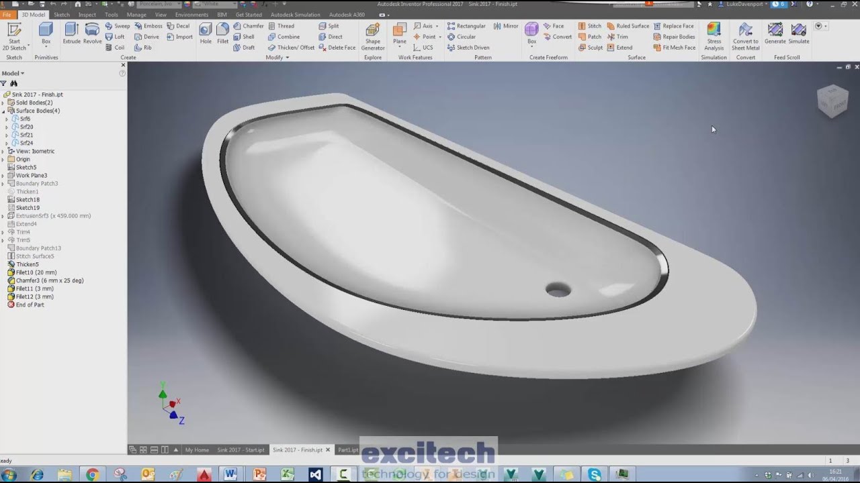This screenshot has width=860, height=483.
Task: Open the Box primitives dropdown
Action: (46, 48)
